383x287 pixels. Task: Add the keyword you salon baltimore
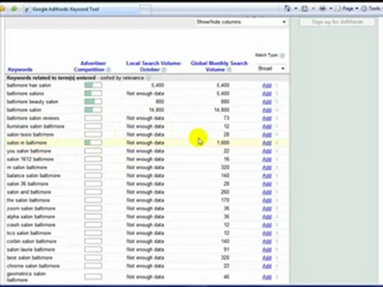click(x=267, y=151)
